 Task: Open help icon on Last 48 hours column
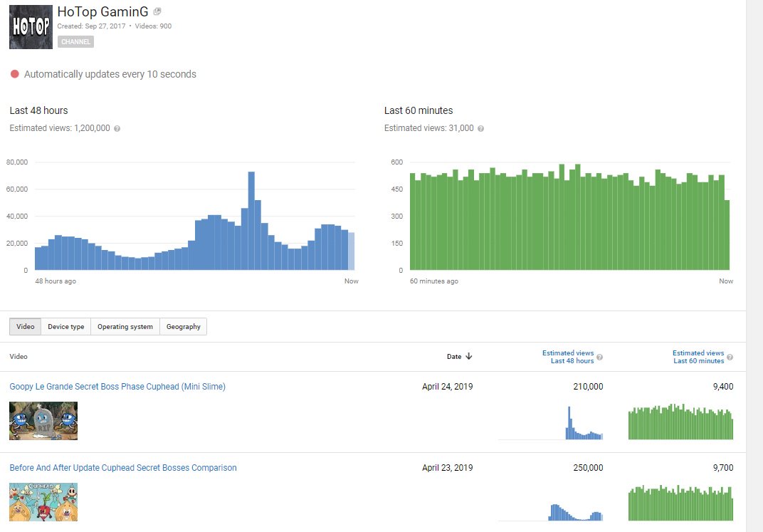tap(599, 358)
